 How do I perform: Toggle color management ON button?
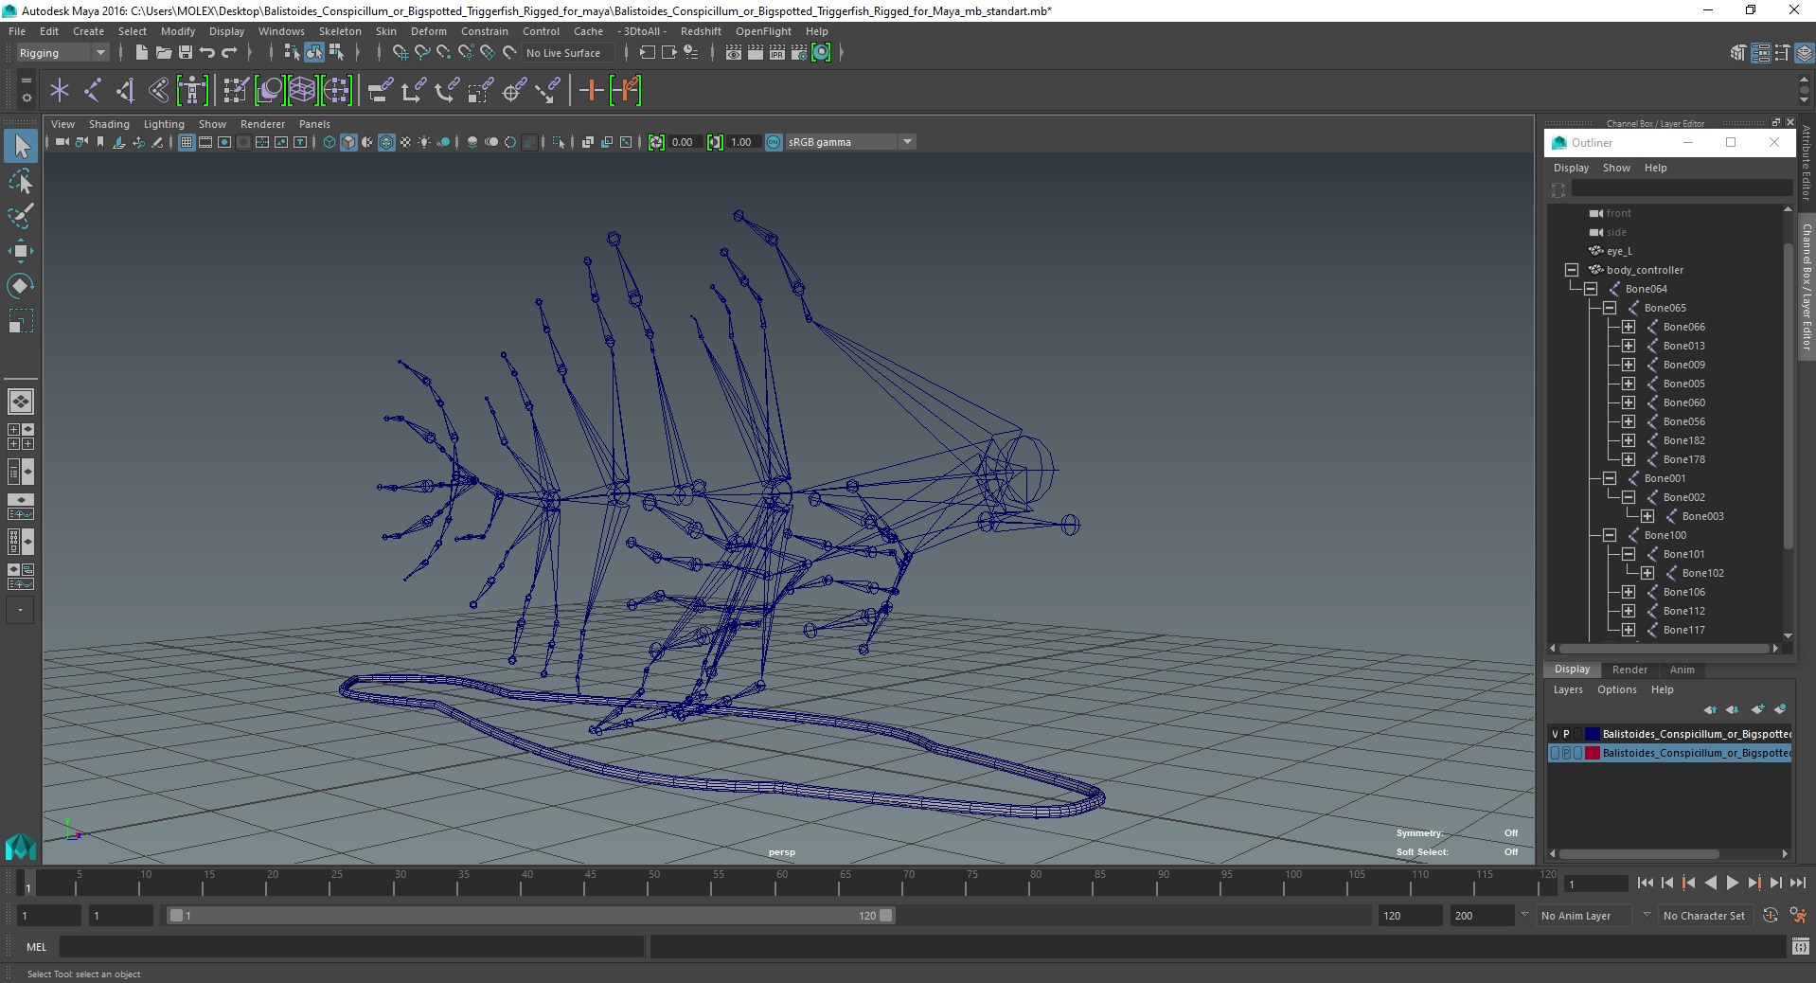click(x=774, y=142)
